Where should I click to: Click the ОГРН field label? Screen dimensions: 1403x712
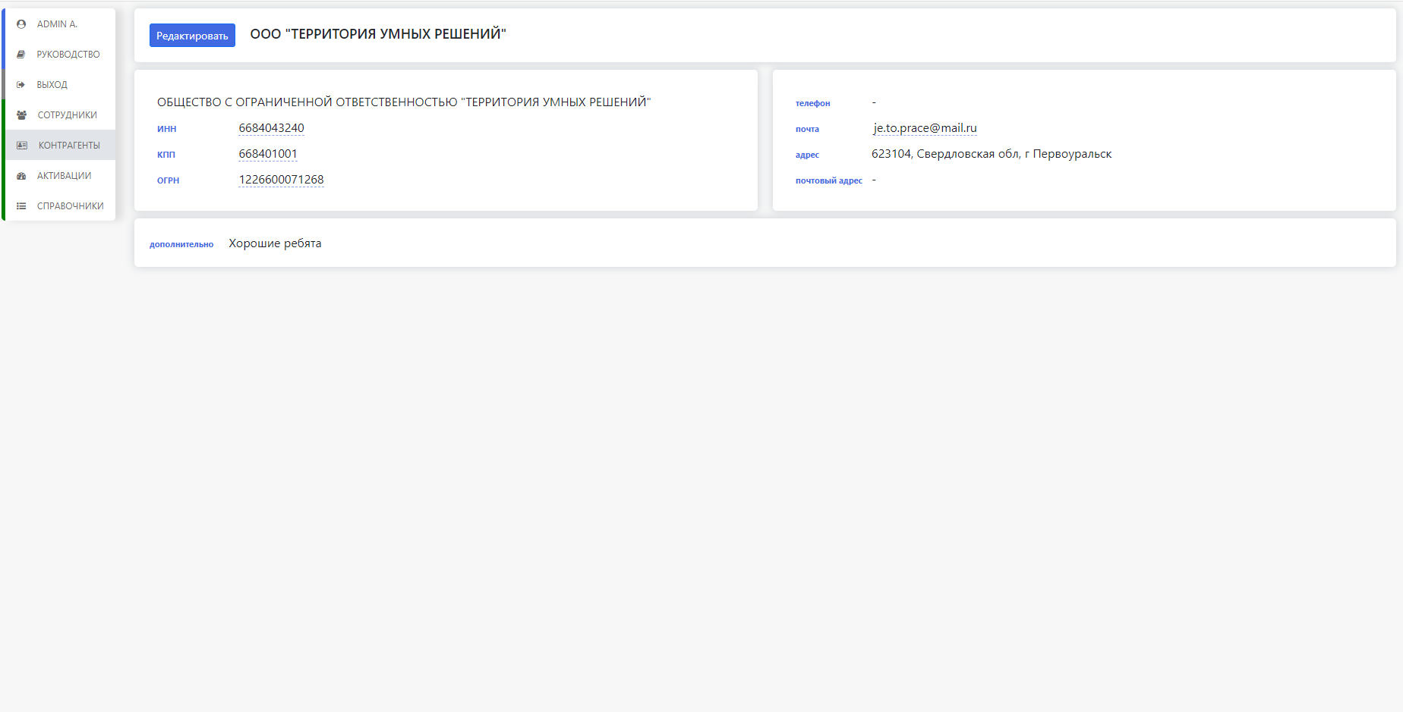[168, 180]
